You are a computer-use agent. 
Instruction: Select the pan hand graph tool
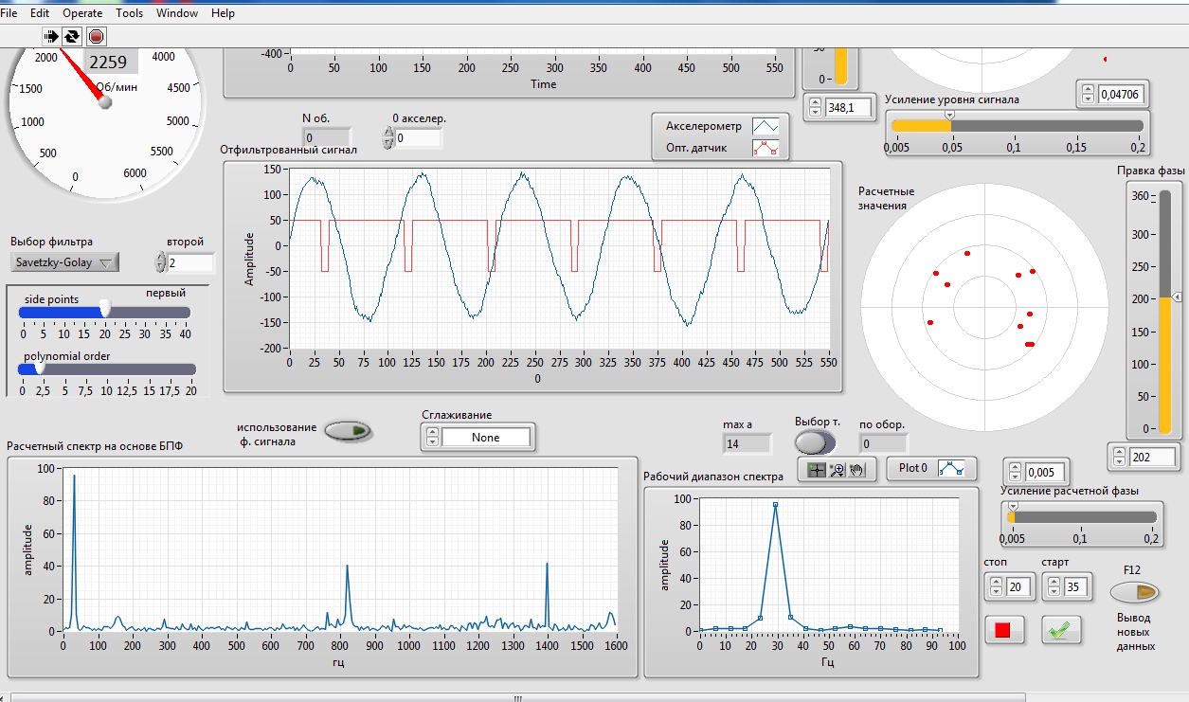click(857, 469)
